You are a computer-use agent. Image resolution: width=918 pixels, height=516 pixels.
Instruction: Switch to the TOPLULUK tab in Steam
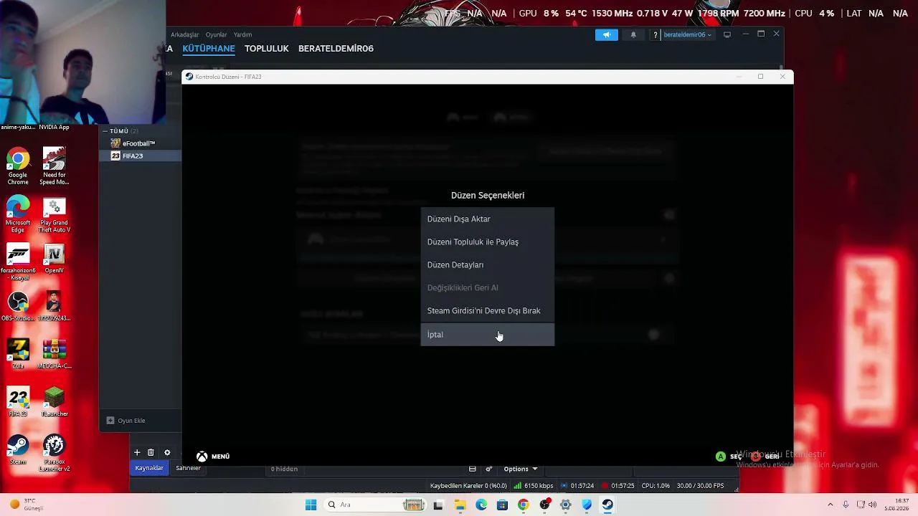click(266, 49)
